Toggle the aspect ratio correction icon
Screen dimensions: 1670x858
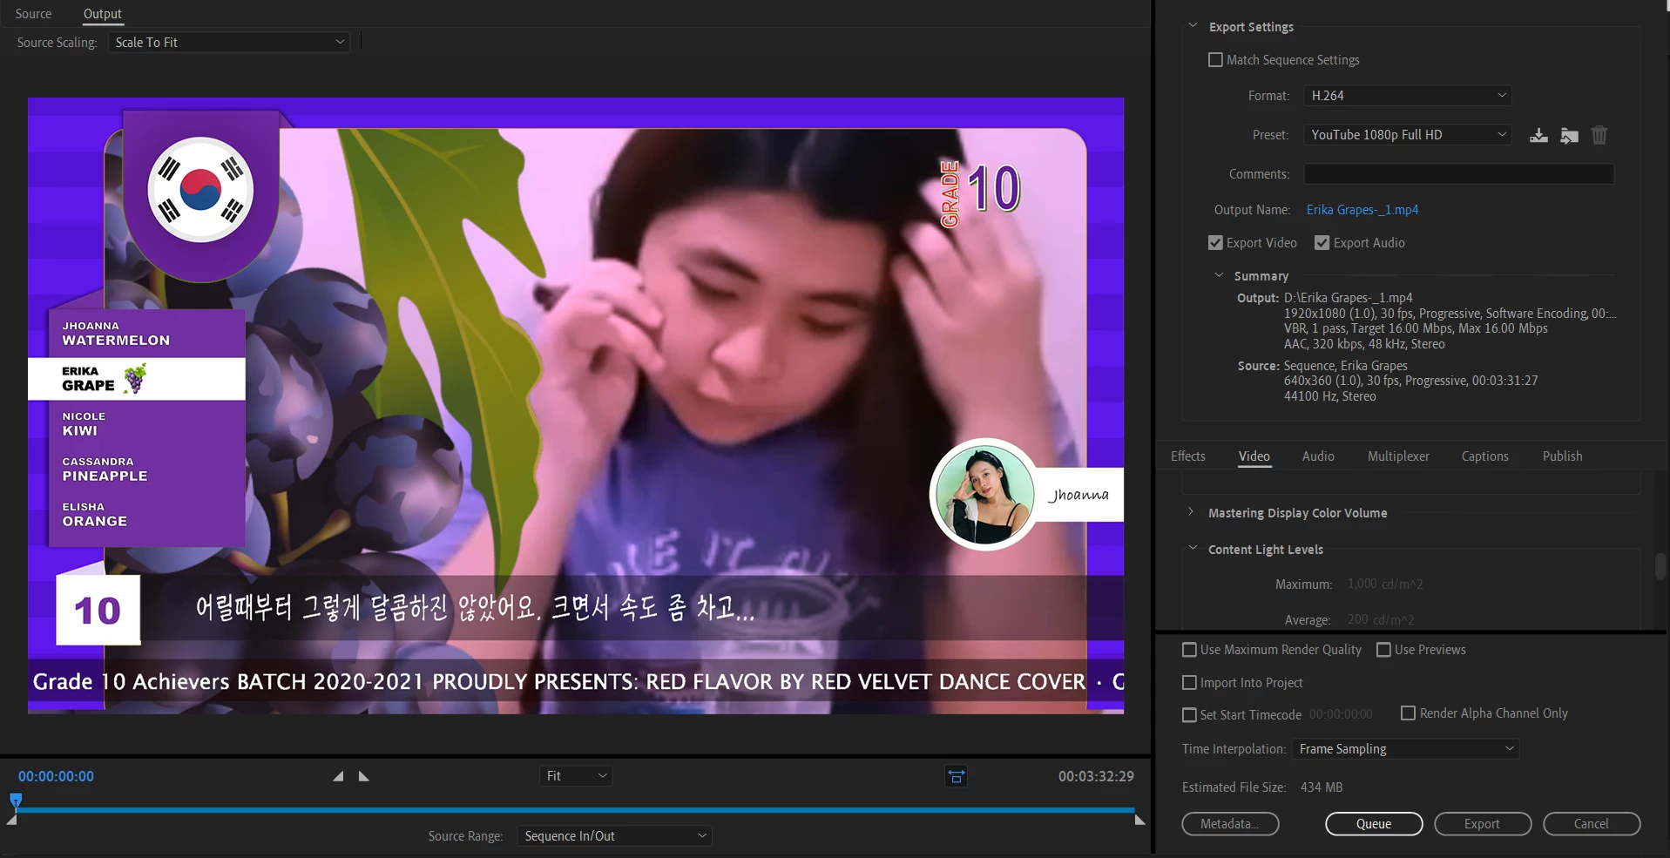click(x=956, y=776)
